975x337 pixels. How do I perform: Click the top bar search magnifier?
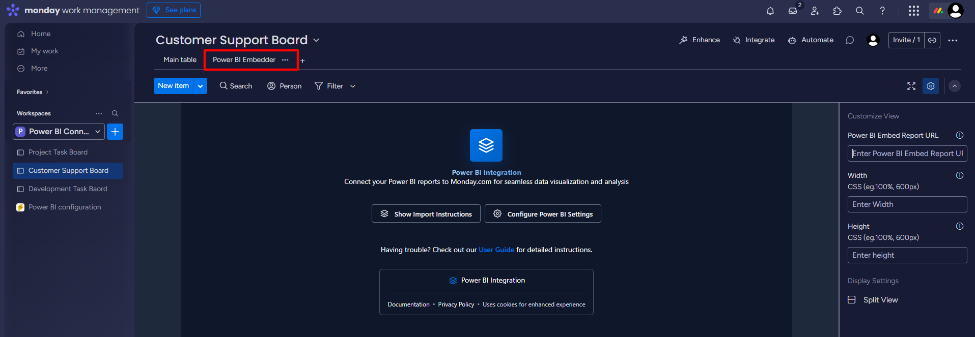[x=860, y=11]
